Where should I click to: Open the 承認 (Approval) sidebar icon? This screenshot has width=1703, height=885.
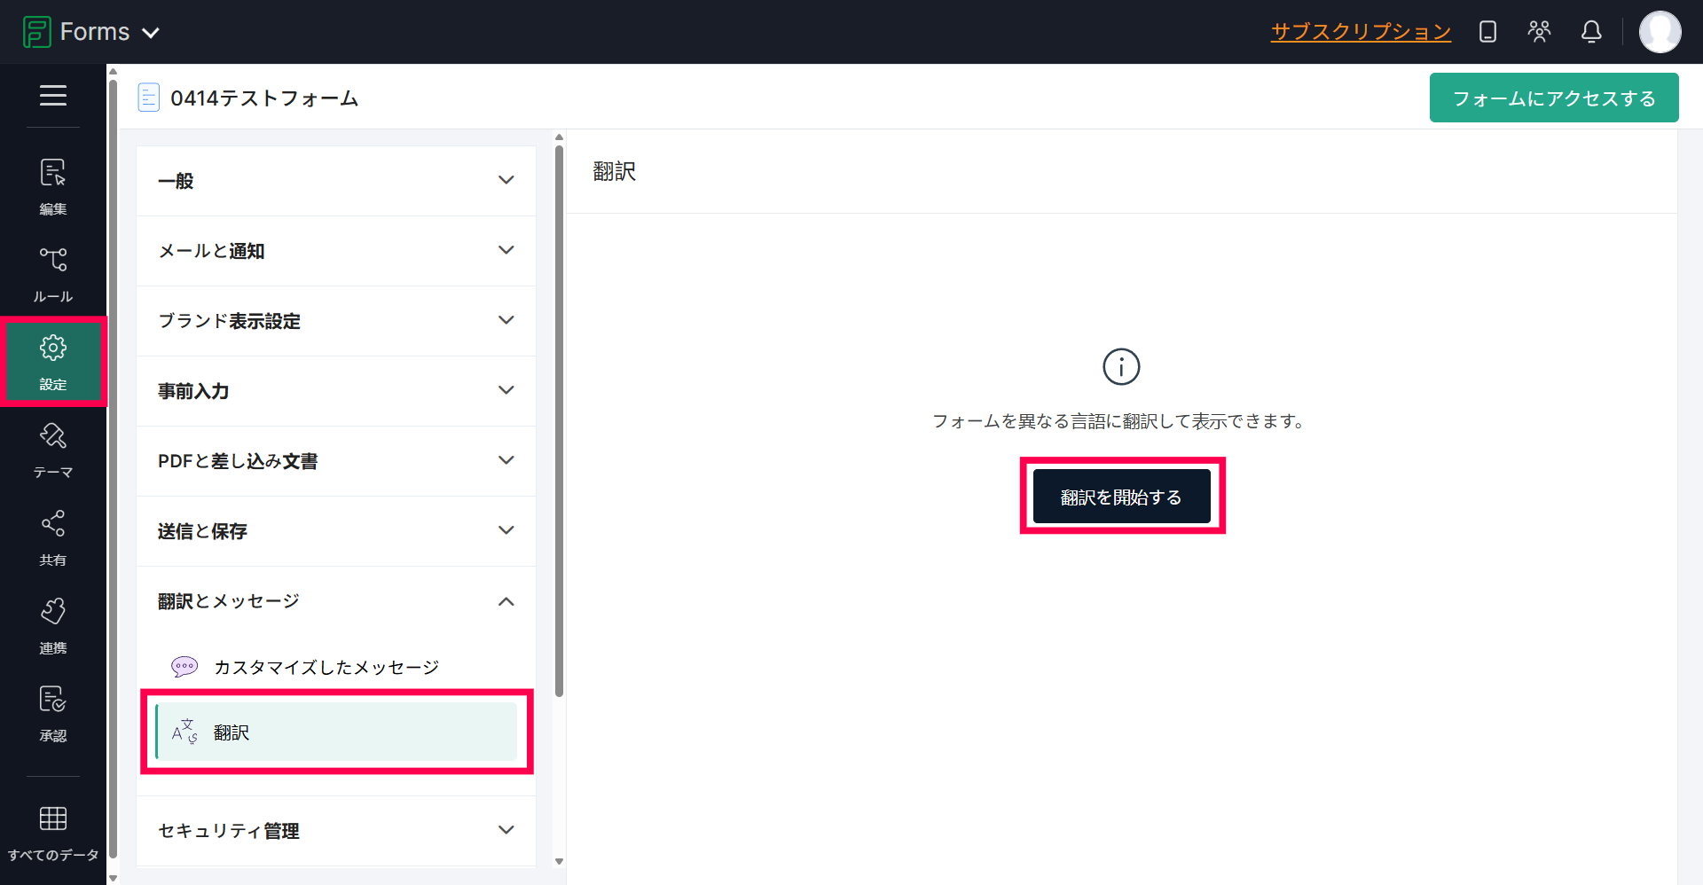tap(52, 712)
